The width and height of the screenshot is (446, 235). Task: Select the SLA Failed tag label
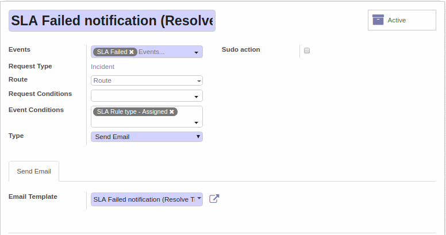[x=111, y=52]
